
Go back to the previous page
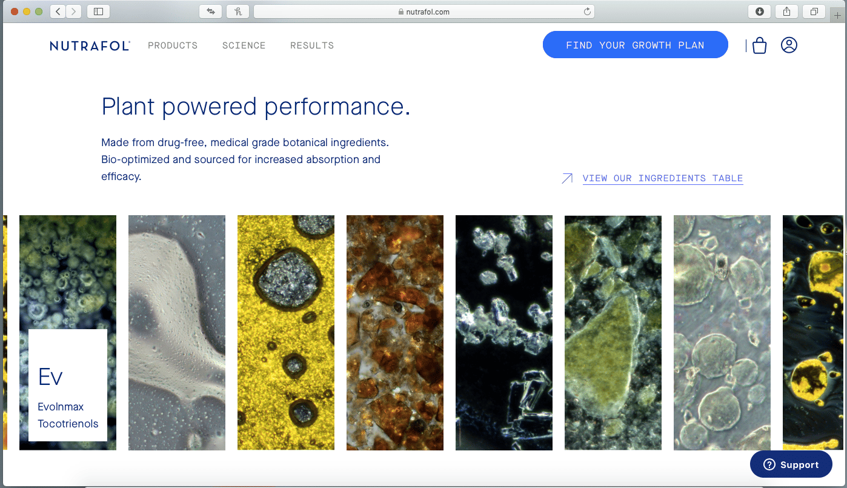pyautogui.click(x=58, y=12)
